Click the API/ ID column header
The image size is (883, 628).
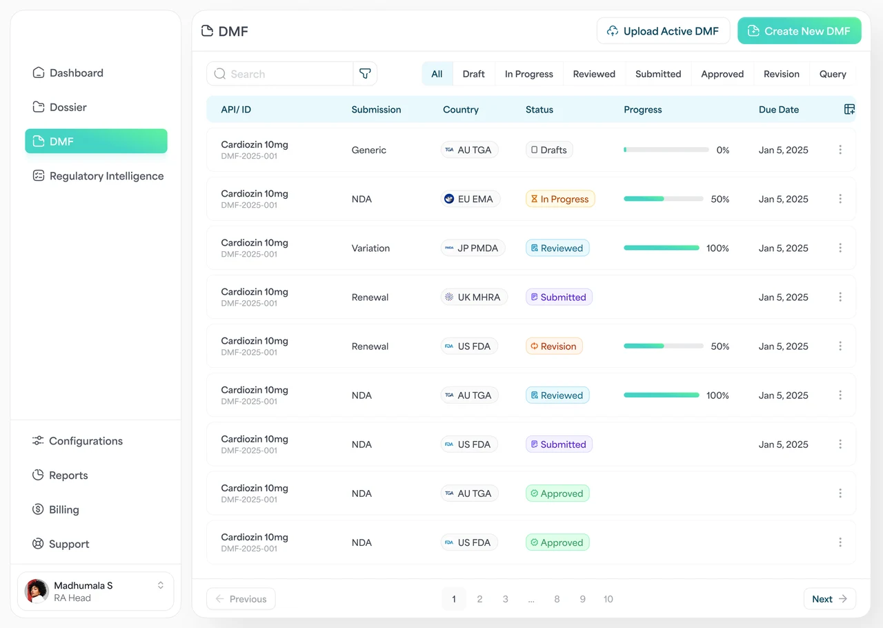coord(236,109)
